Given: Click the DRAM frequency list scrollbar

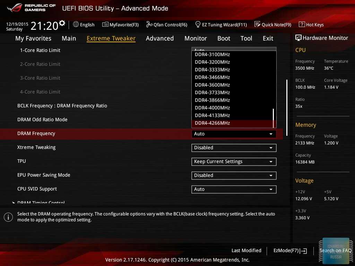Looking at the screenshot, I should pos(274,118).
